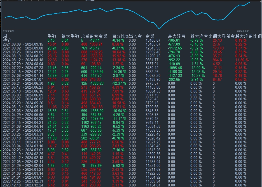The width and height of the screenshot is (262, 187).
Task: Click loss amount -1380.23
Action: pos(97,83)
